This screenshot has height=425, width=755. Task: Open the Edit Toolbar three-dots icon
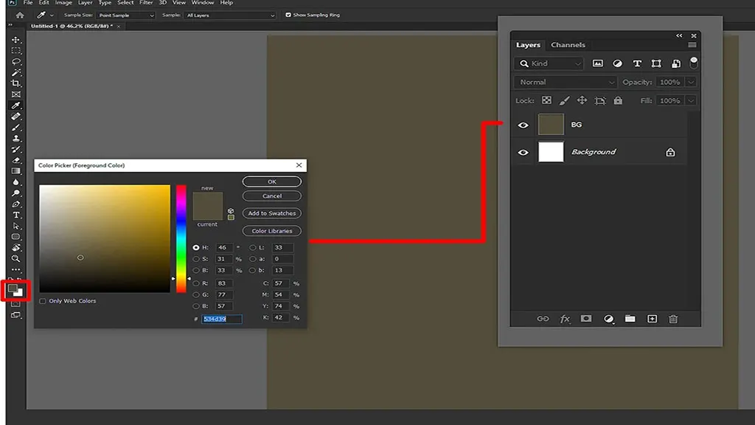16,270
